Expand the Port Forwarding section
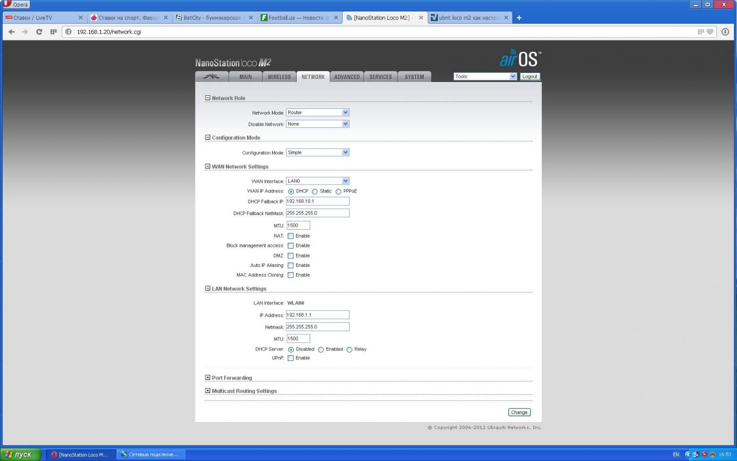Viewport: 737px width, 461px height. pyautogui.click(x=208, y=377)
